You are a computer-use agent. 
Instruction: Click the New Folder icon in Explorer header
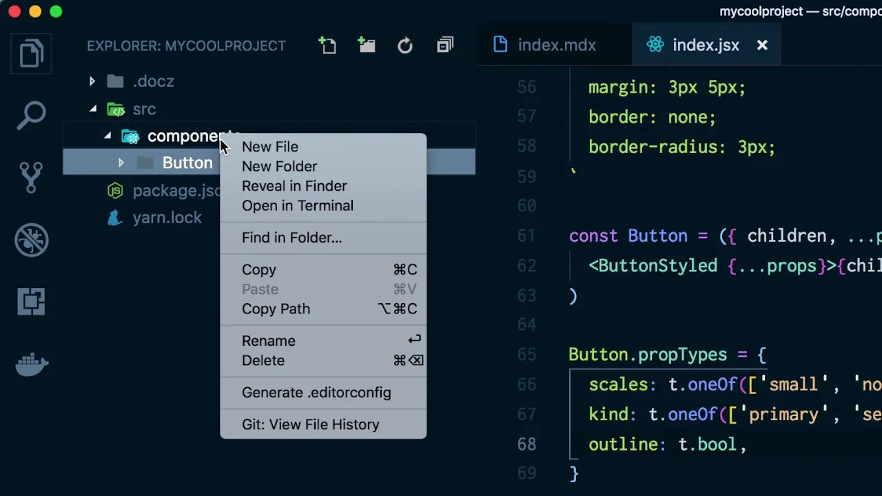[x=367, y=45]
